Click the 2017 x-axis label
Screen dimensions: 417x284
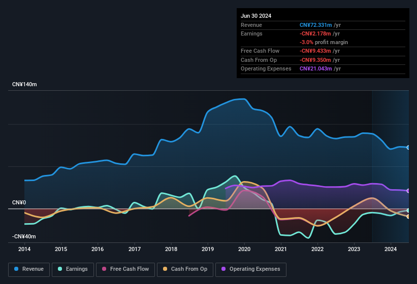[135, 249]
